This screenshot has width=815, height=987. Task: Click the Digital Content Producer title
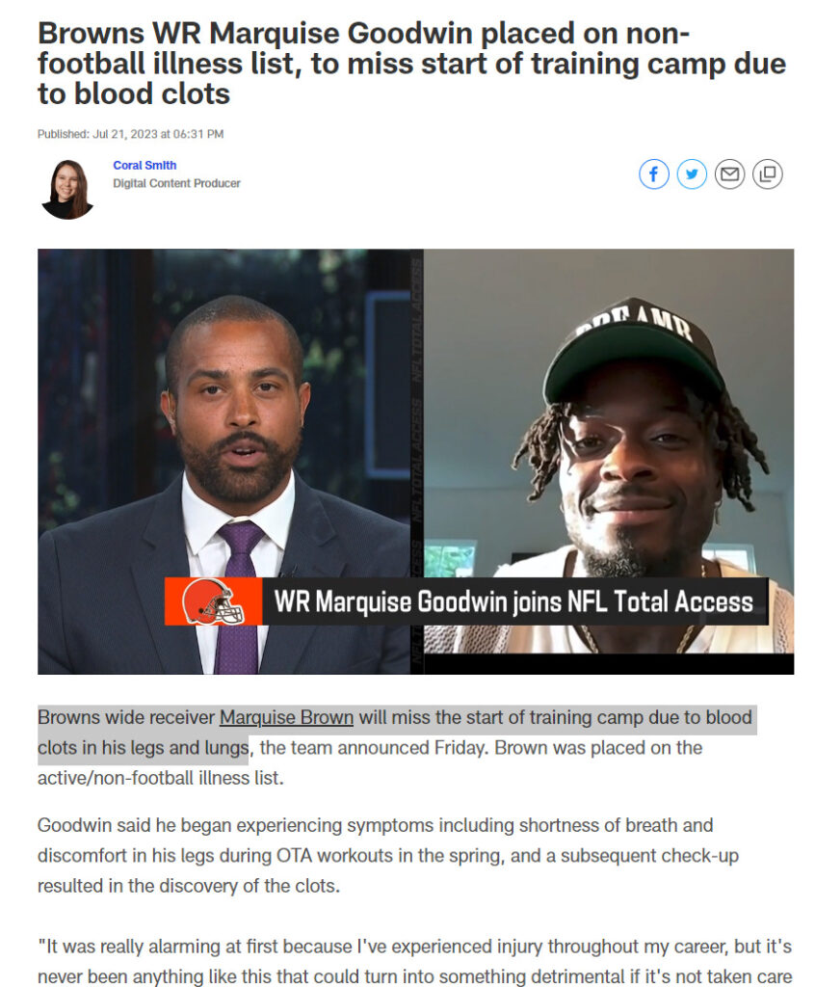177,183
